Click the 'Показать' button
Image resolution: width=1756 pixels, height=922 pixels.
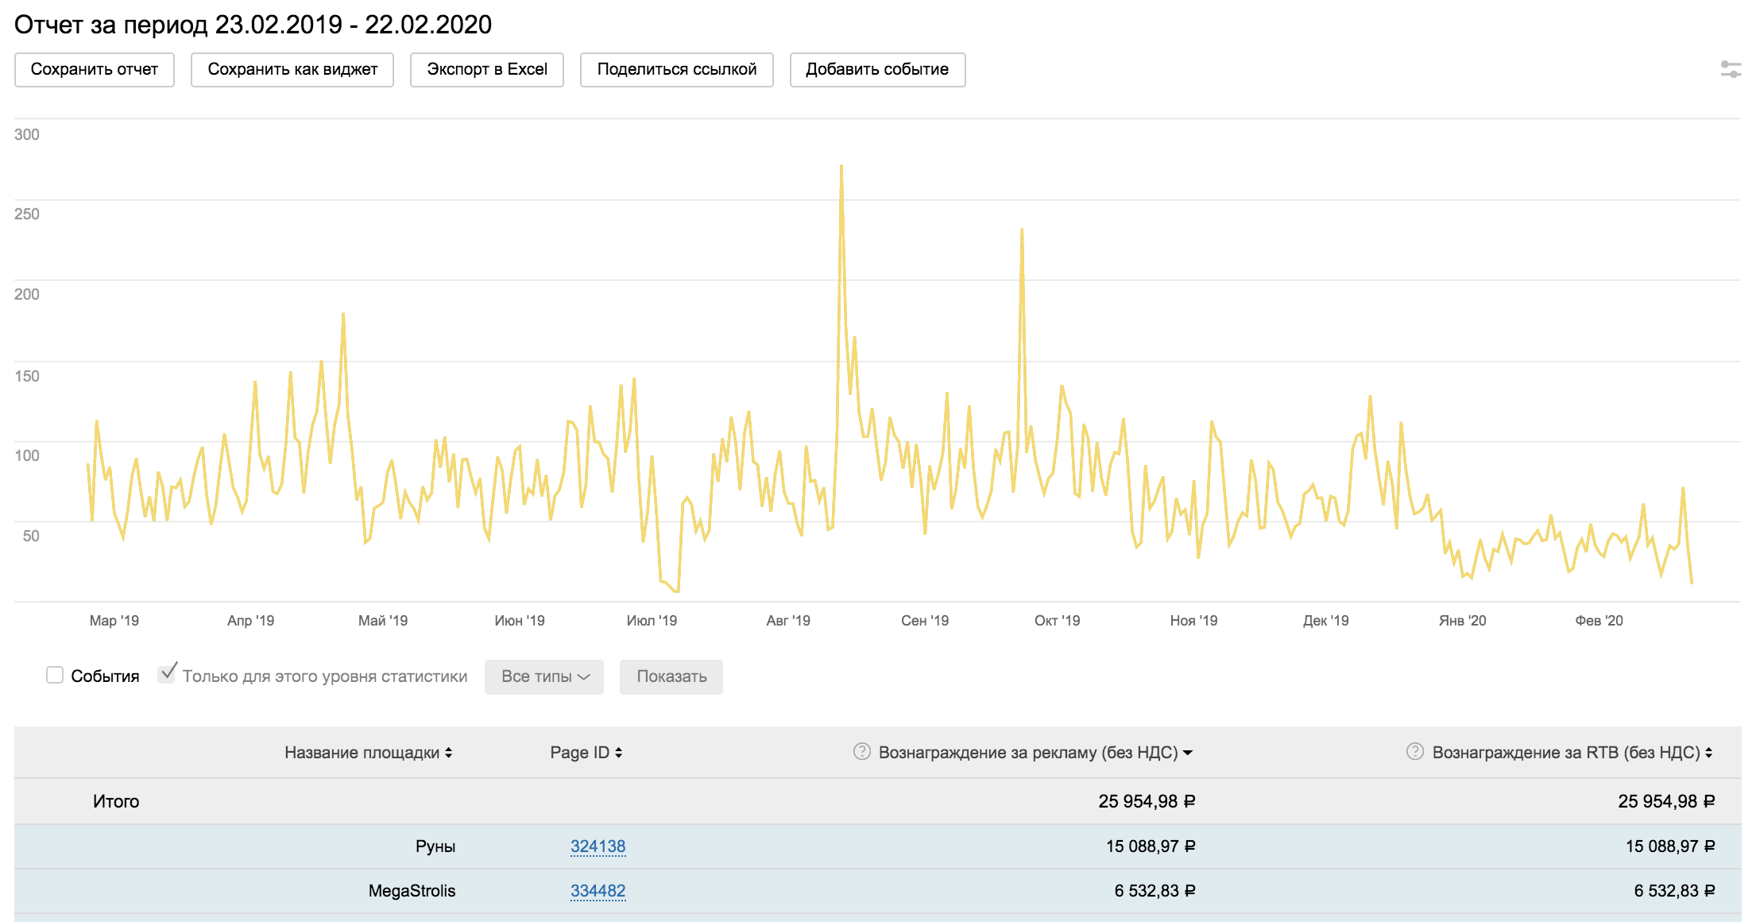pos(671,676)
